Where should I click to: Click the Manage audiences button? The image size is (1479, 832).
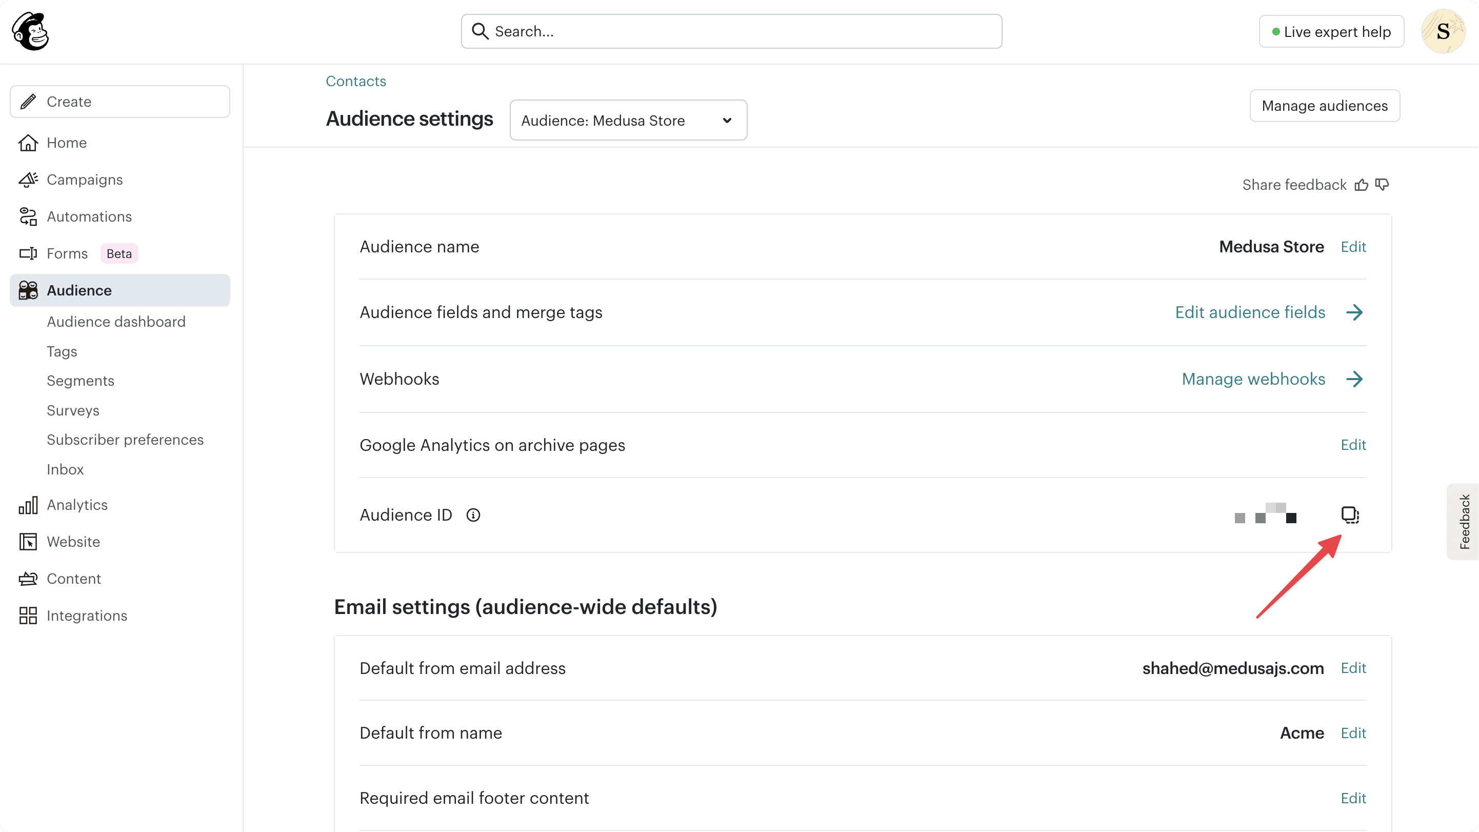(x=1324, y=106)
